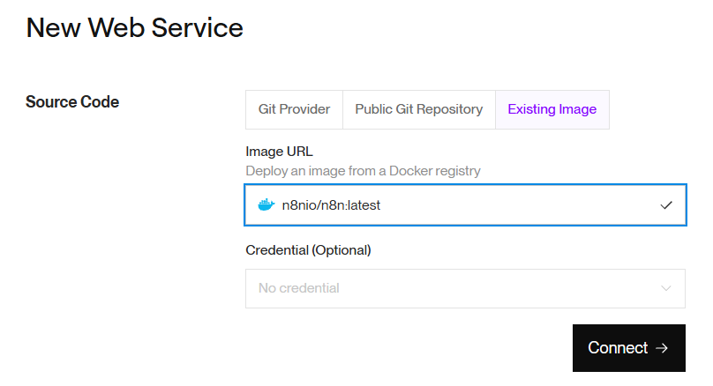
Task: Click the Image URL field label
Action: pyautogui.click(x=279, y=152)
